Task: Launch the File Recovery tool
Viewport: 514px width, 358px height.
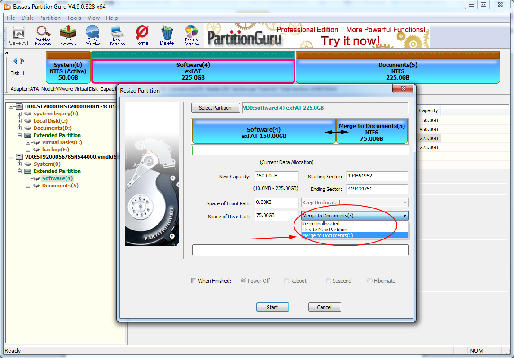Action: pos(68,35)
